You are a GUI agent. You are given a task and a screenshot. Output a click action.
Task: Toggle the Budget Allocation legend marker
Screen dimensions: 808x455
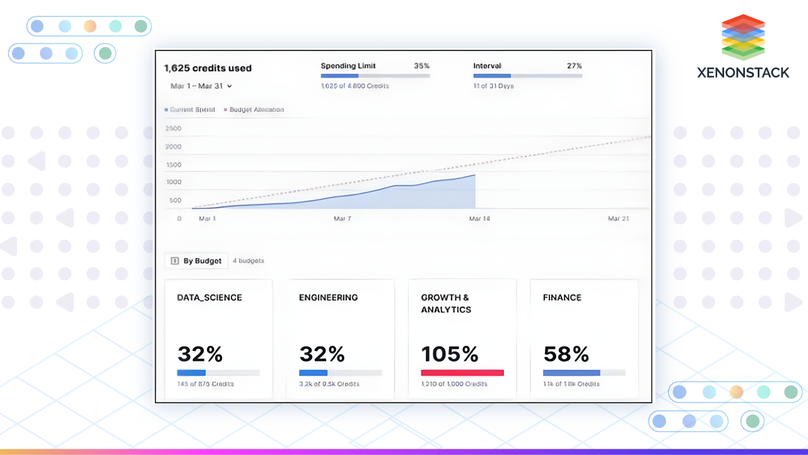point(226,110)
